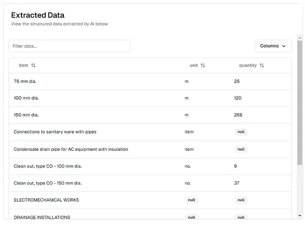The image size is (305, 225).
Task: Click quantity value 25
Action: tap(237, 81)
